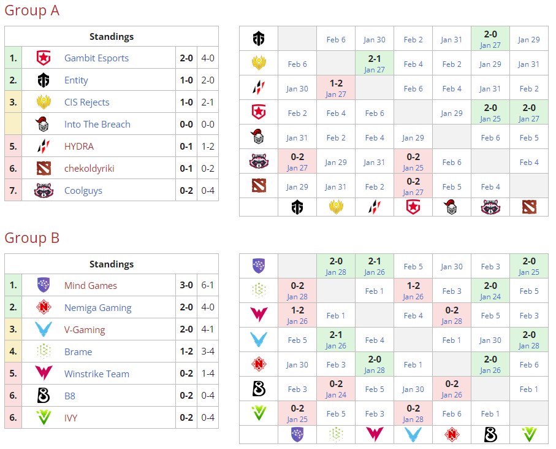
Task: Open CIS Rejects logo in standings table
Action: pos(44,102)
